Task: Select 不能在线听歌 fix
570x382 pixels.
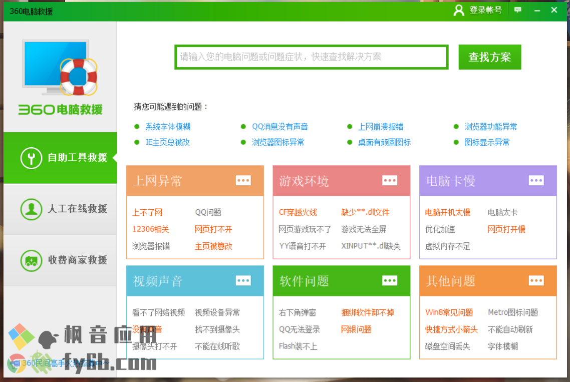Action: 217,346
